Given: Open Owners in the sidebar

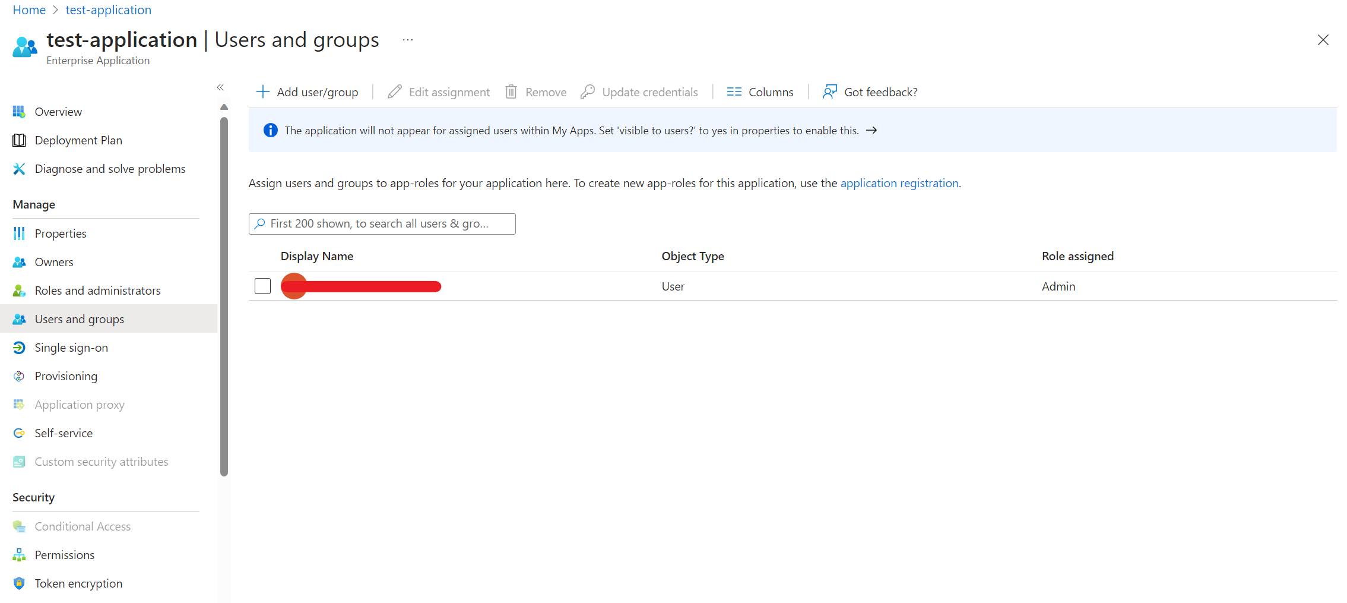Looking at the screenshot, I should 55,262.
